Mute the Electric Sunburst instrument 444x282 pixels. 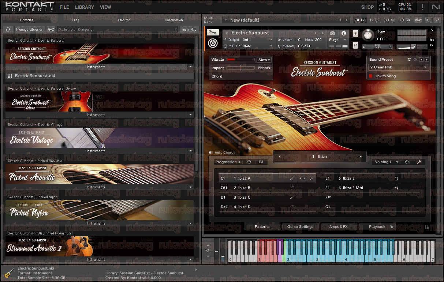(355, 45)
